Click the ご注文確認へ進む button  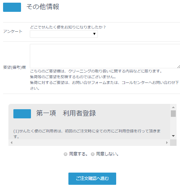click(x=92, y=179)
